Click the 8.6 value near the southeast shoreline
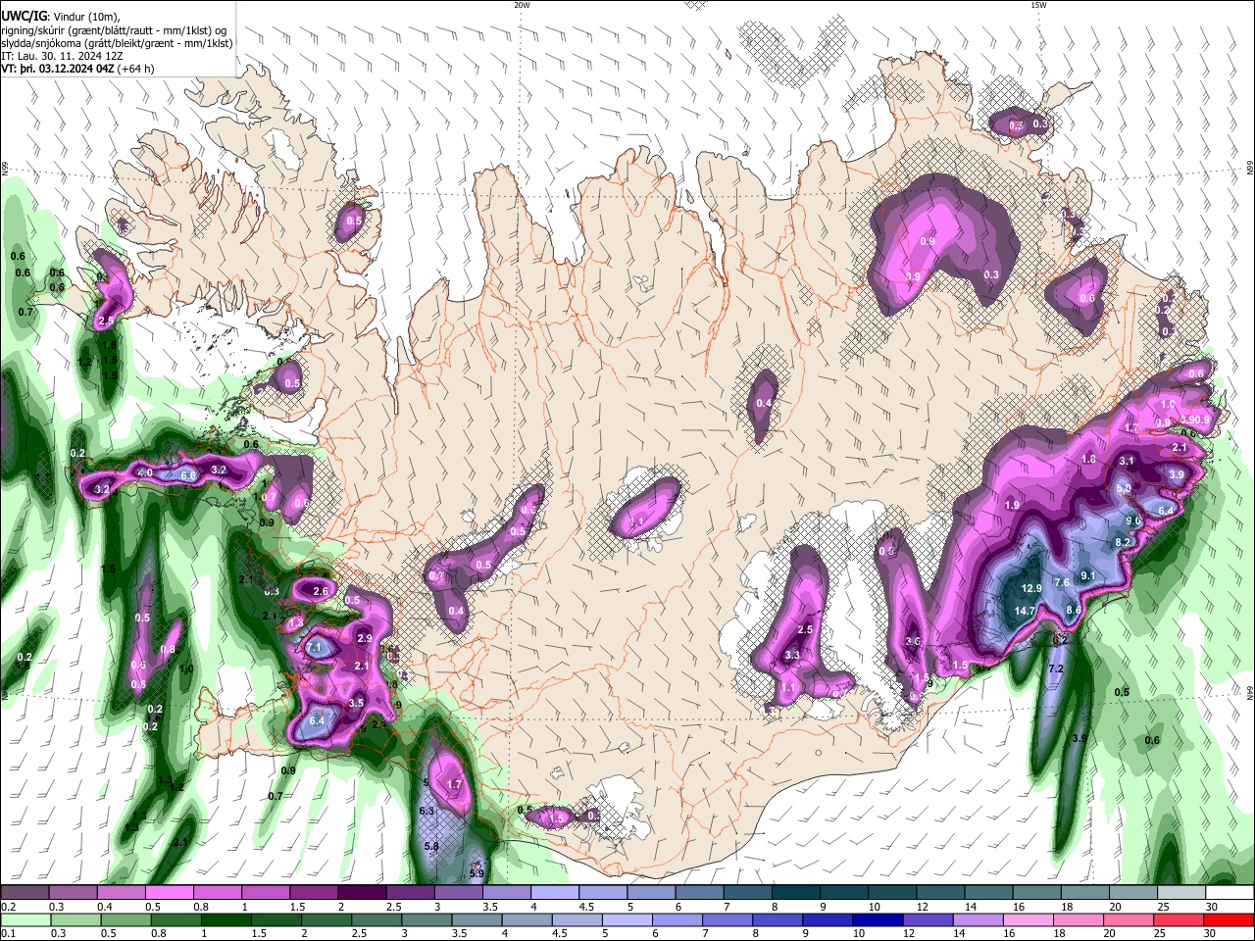This screenshot has width=1255, height=941. click(1074, 610)
